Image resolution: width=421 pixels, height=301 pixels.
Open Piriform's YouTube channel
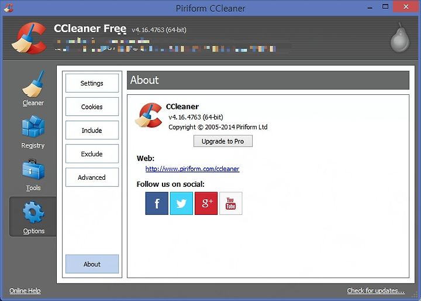pyautogui.click(x=231, y=203)
